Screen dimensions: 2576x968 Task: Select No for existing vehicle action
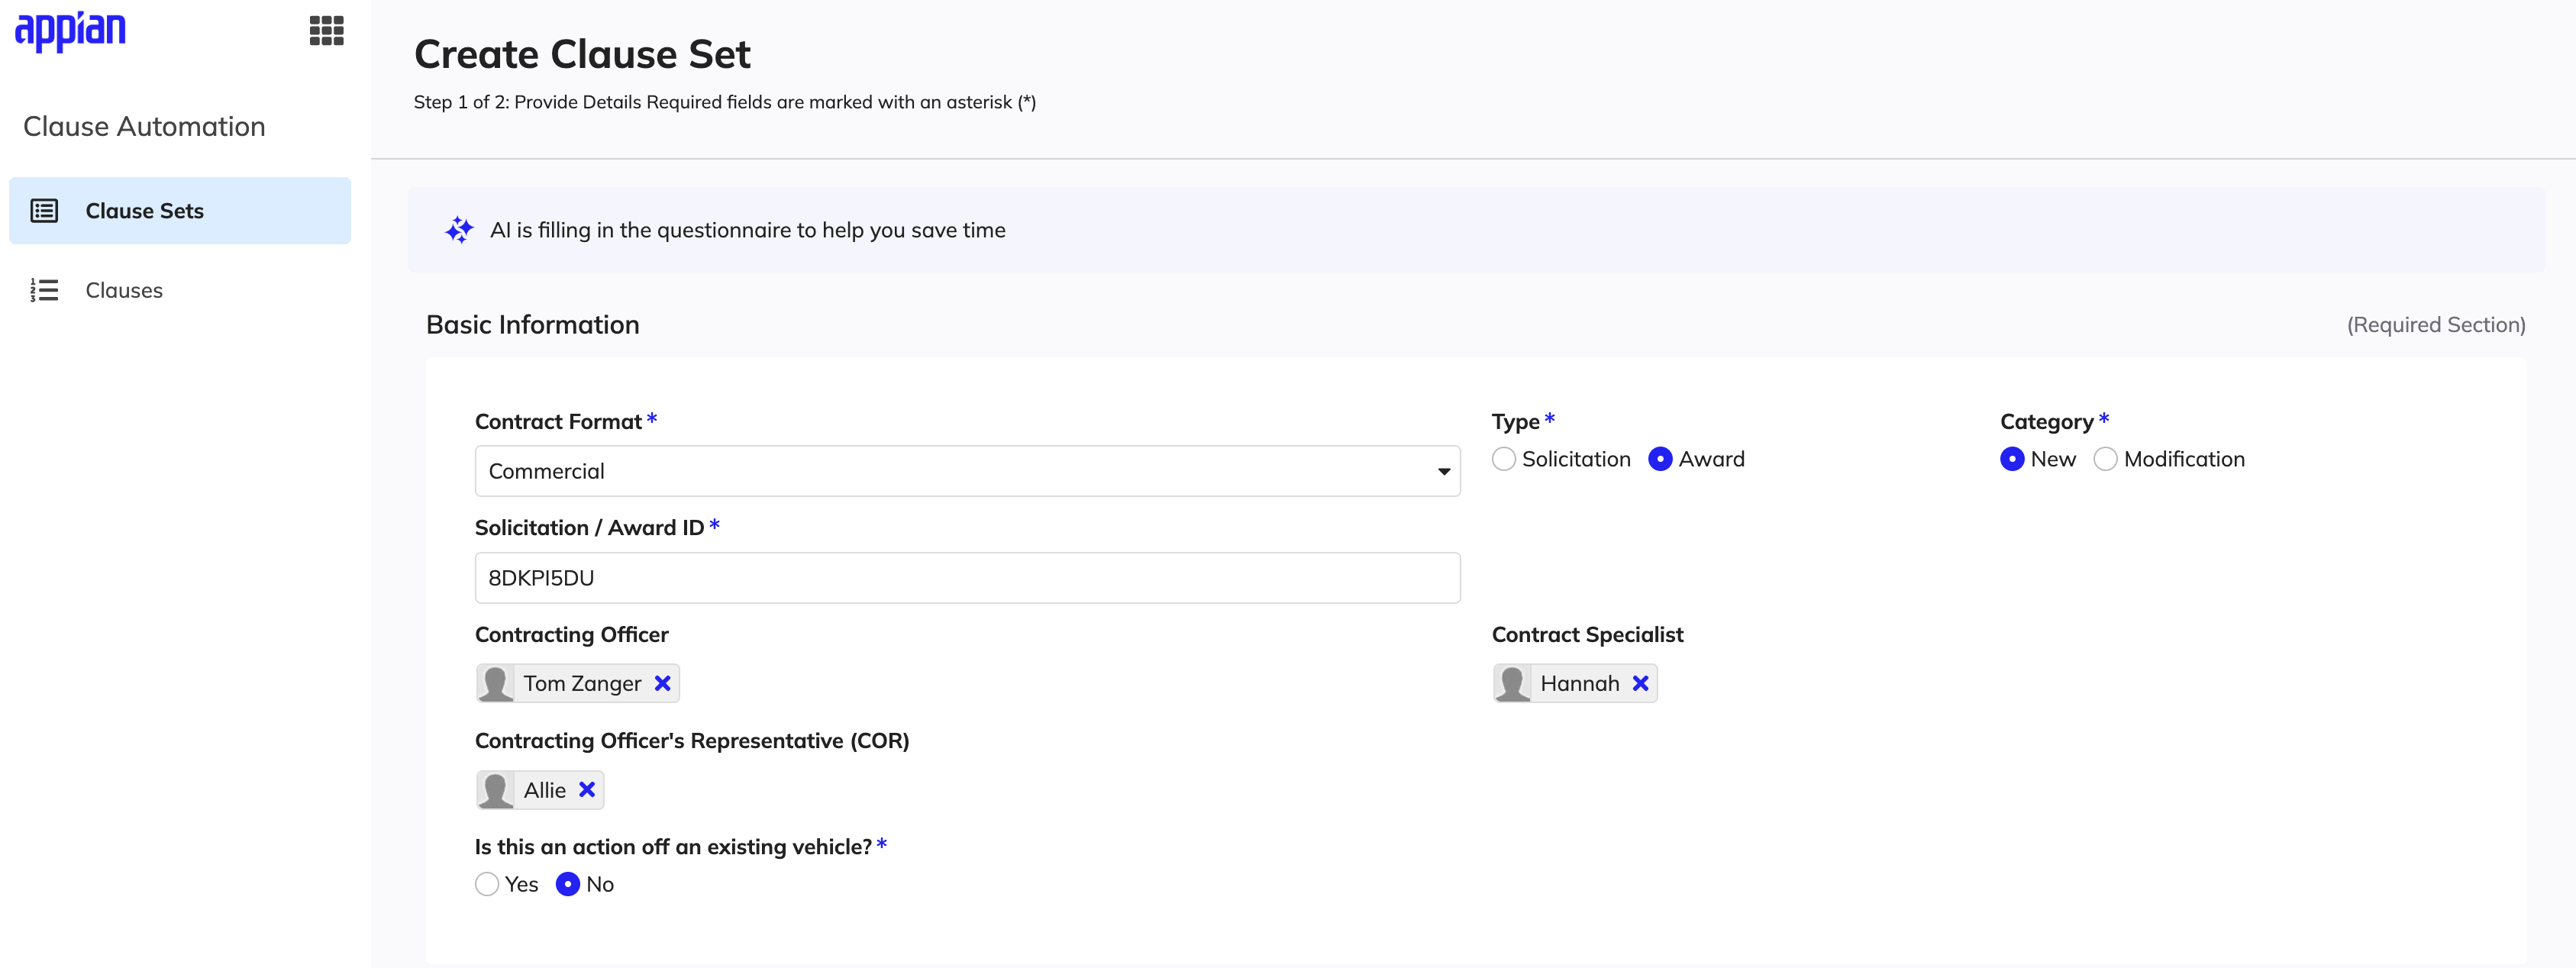click(567, 884)
